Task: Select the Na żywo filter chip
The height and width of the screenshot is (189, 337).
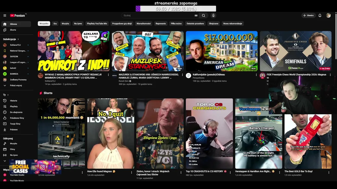Action: [x=78, y=24]
